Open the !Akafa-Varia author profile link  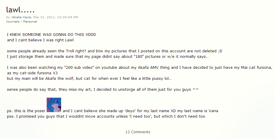click(21, 17)
